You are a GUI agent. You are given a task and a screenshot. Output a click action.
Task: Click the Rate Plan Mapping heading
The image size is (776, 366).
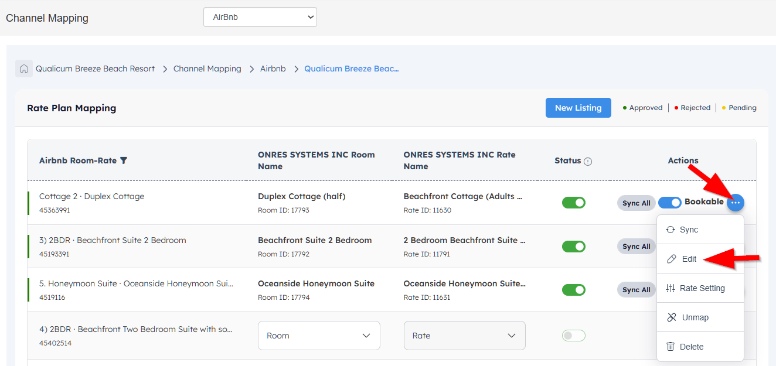click(x=72, y=108)
